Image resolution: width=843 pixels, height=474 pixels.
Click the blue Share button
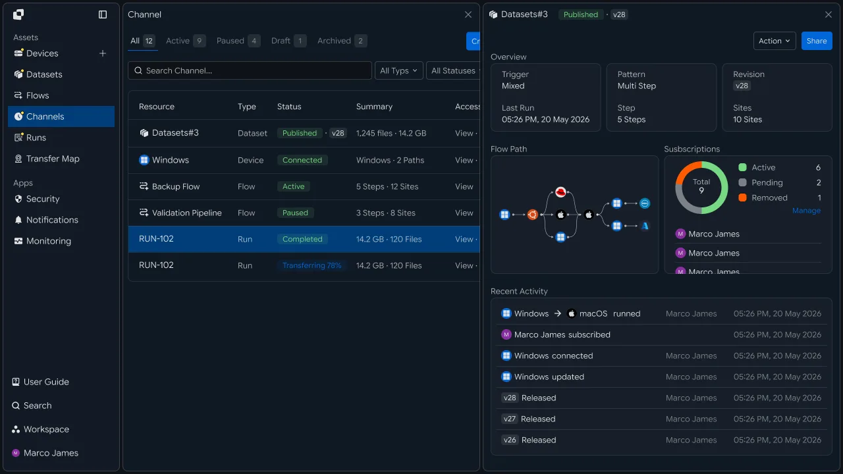pos(817,41)
